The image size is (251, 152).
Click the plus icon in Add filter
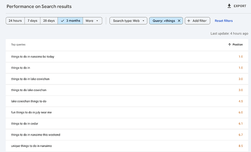189,21
